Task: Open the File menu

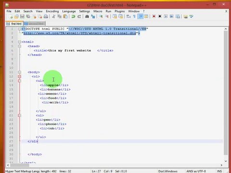Action: (x=9, y=11)
